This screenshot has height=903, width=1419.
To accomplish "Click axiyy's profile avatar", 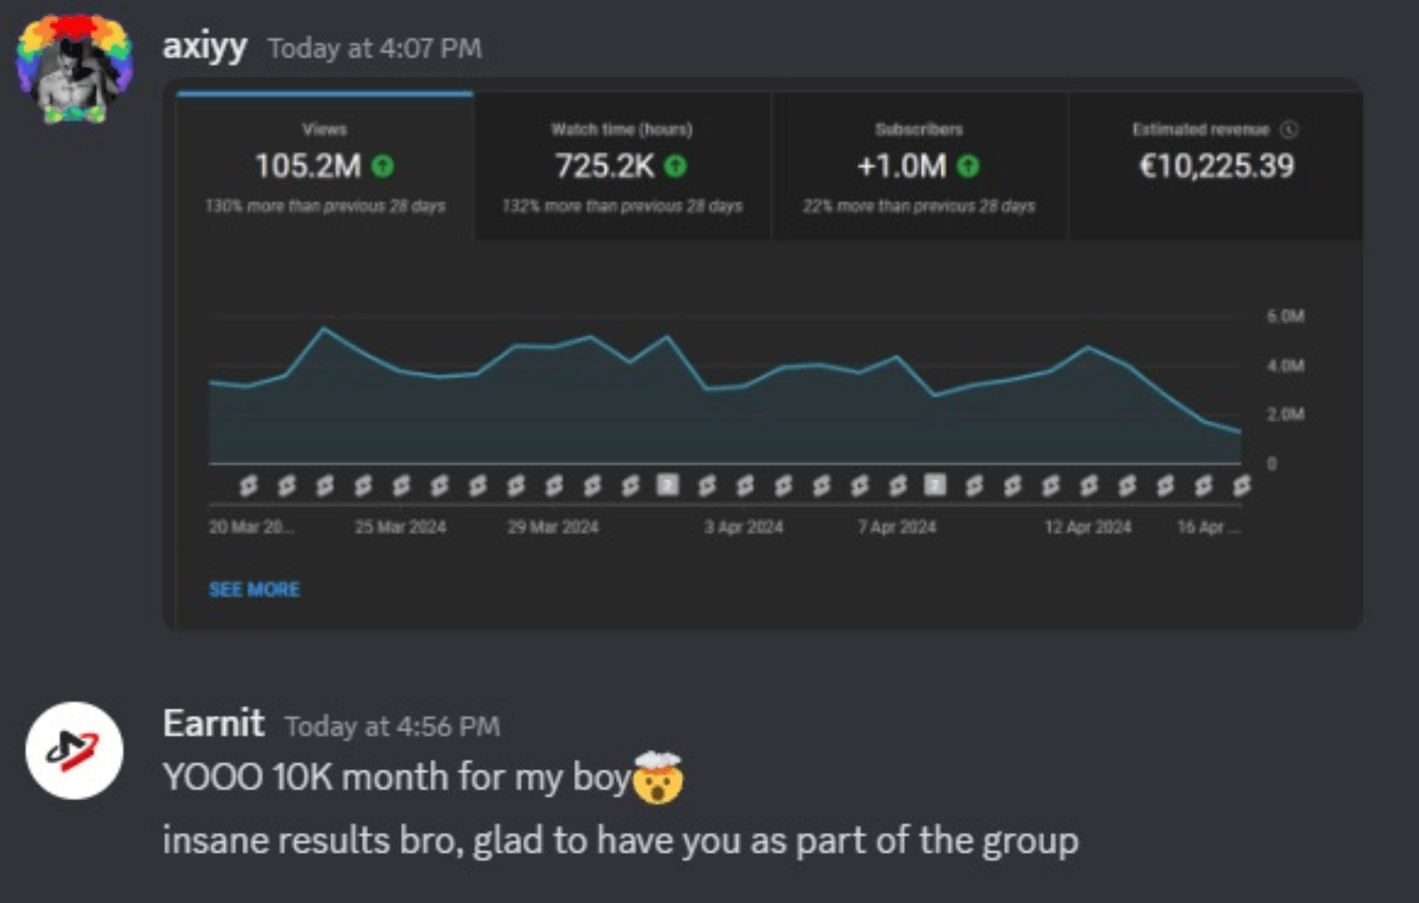I will pos(74,70).
